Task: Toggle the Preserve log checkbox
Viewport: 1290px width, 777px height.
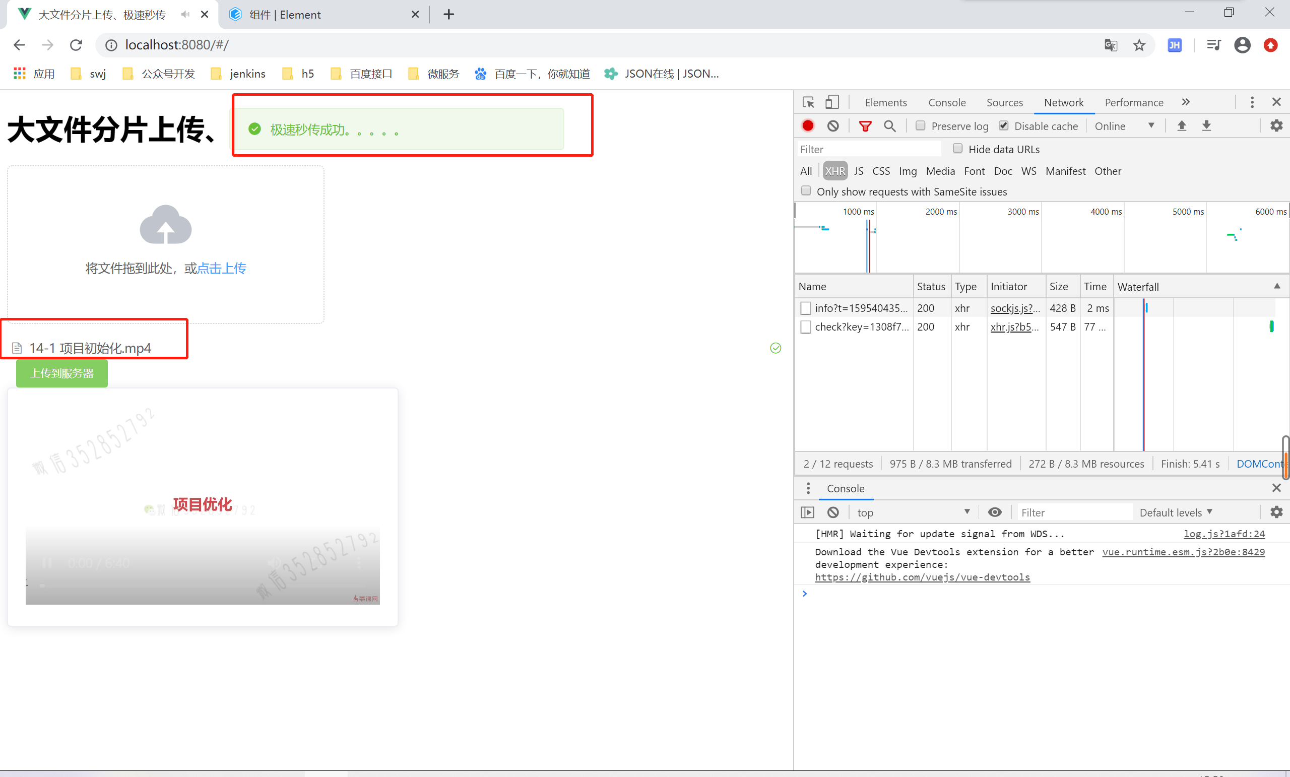Action: click(920, 126)
